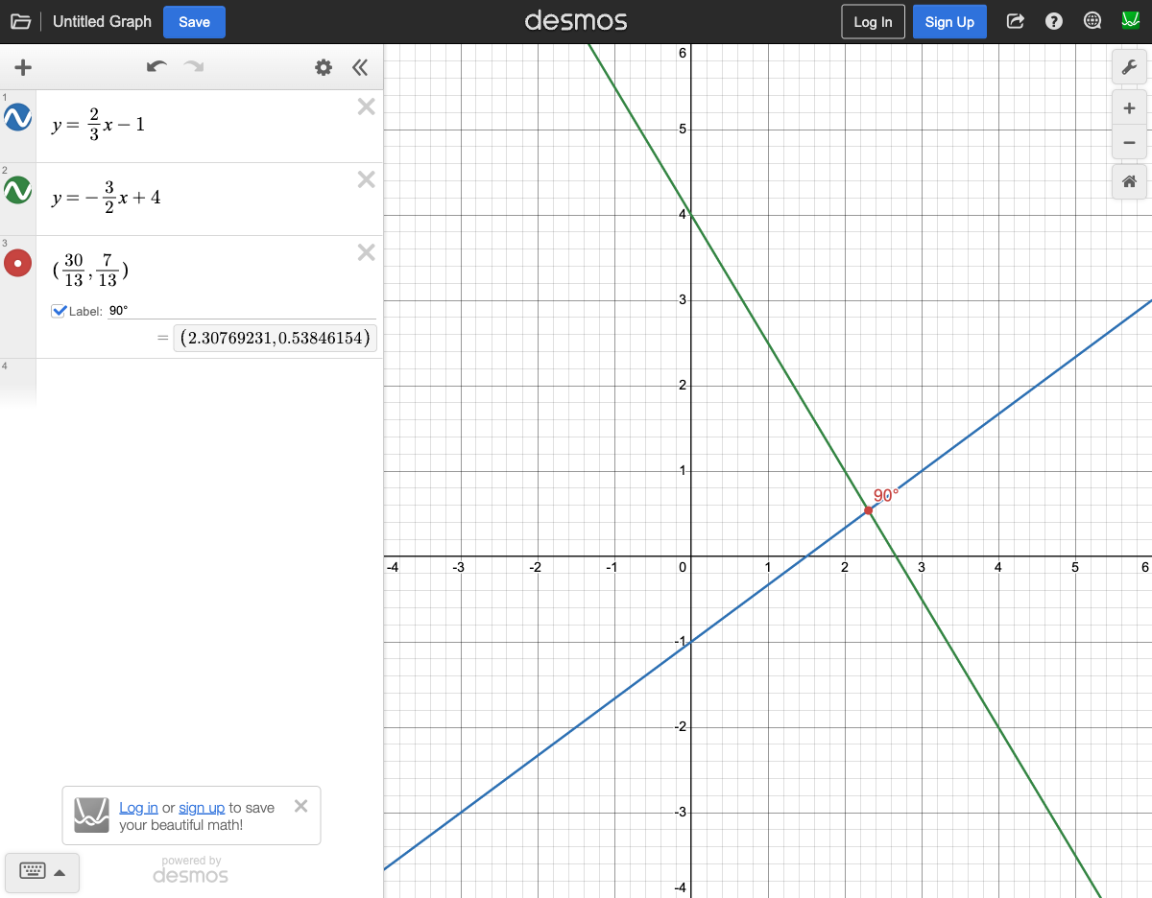Image resolution: width=1152 pixels, height=898 pixels.
Task: Follow the Log in link in save prompt
Action: pyautogui.click(x=138, y=808)
